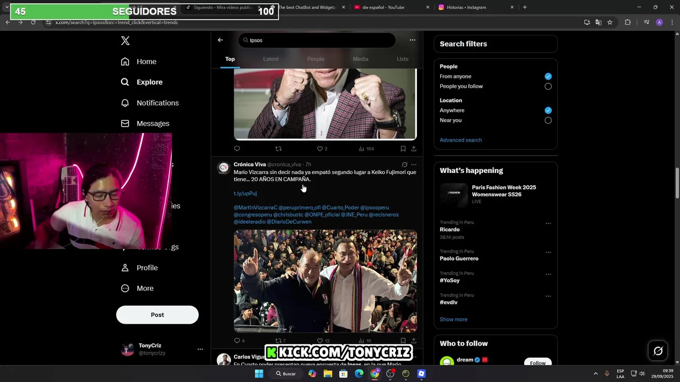The height and width of the screenshot is (382, 680).
Task: Open the @MartinVizcarraC mention
Action: (x=256, y=207)
